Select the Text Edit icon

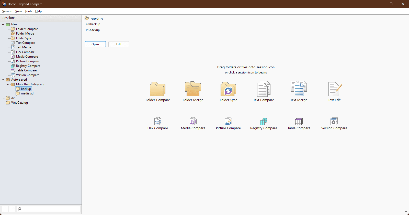(x=334, y=90)
